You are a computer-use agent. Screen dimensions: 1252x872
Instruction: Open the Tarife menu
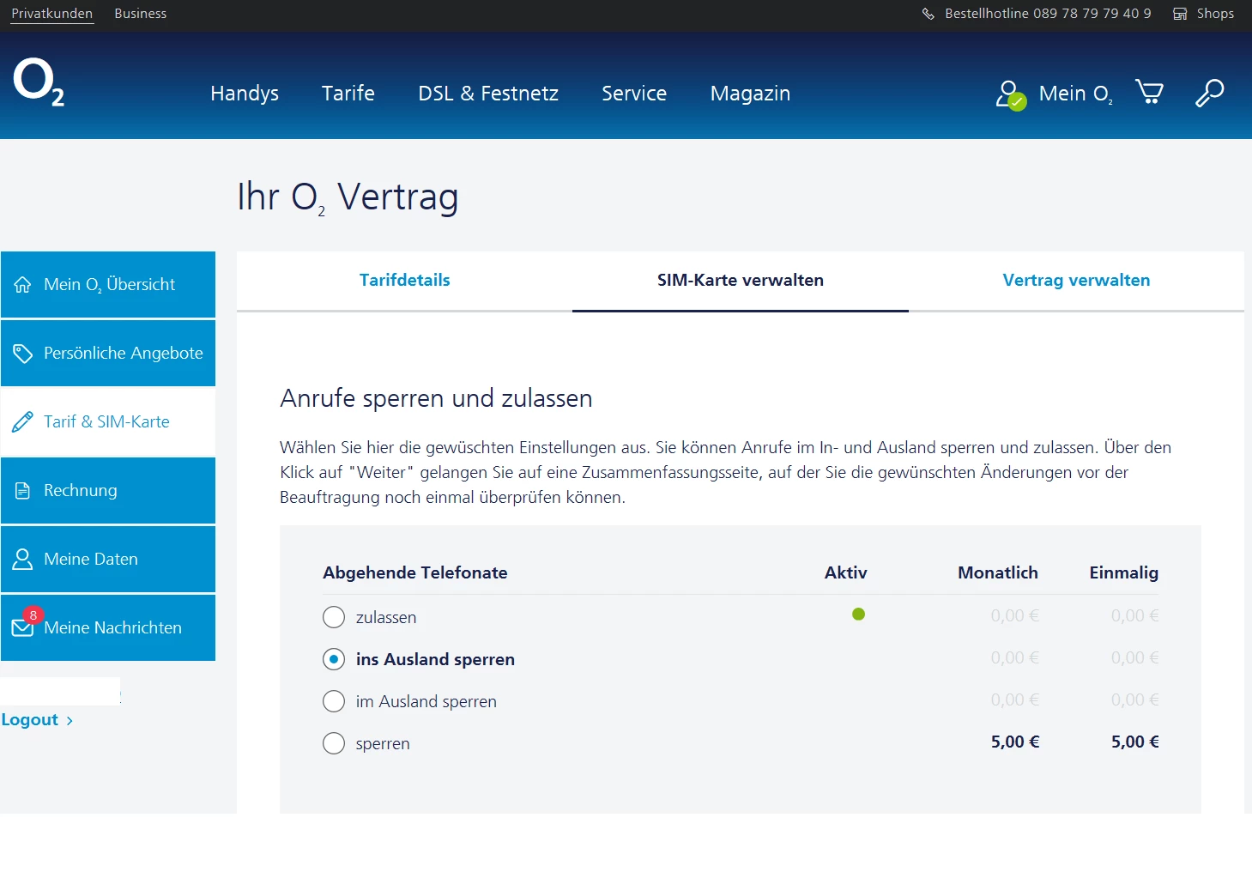pyautogui.click(x=348, y=94)
